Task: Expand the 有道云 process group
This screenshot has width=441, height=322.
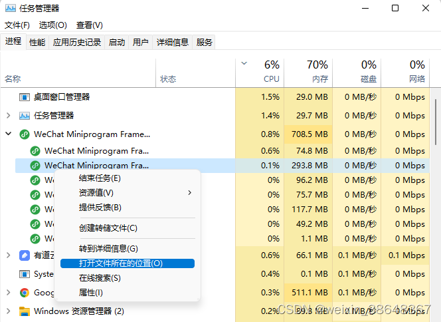Action: [x=9, y=255]
